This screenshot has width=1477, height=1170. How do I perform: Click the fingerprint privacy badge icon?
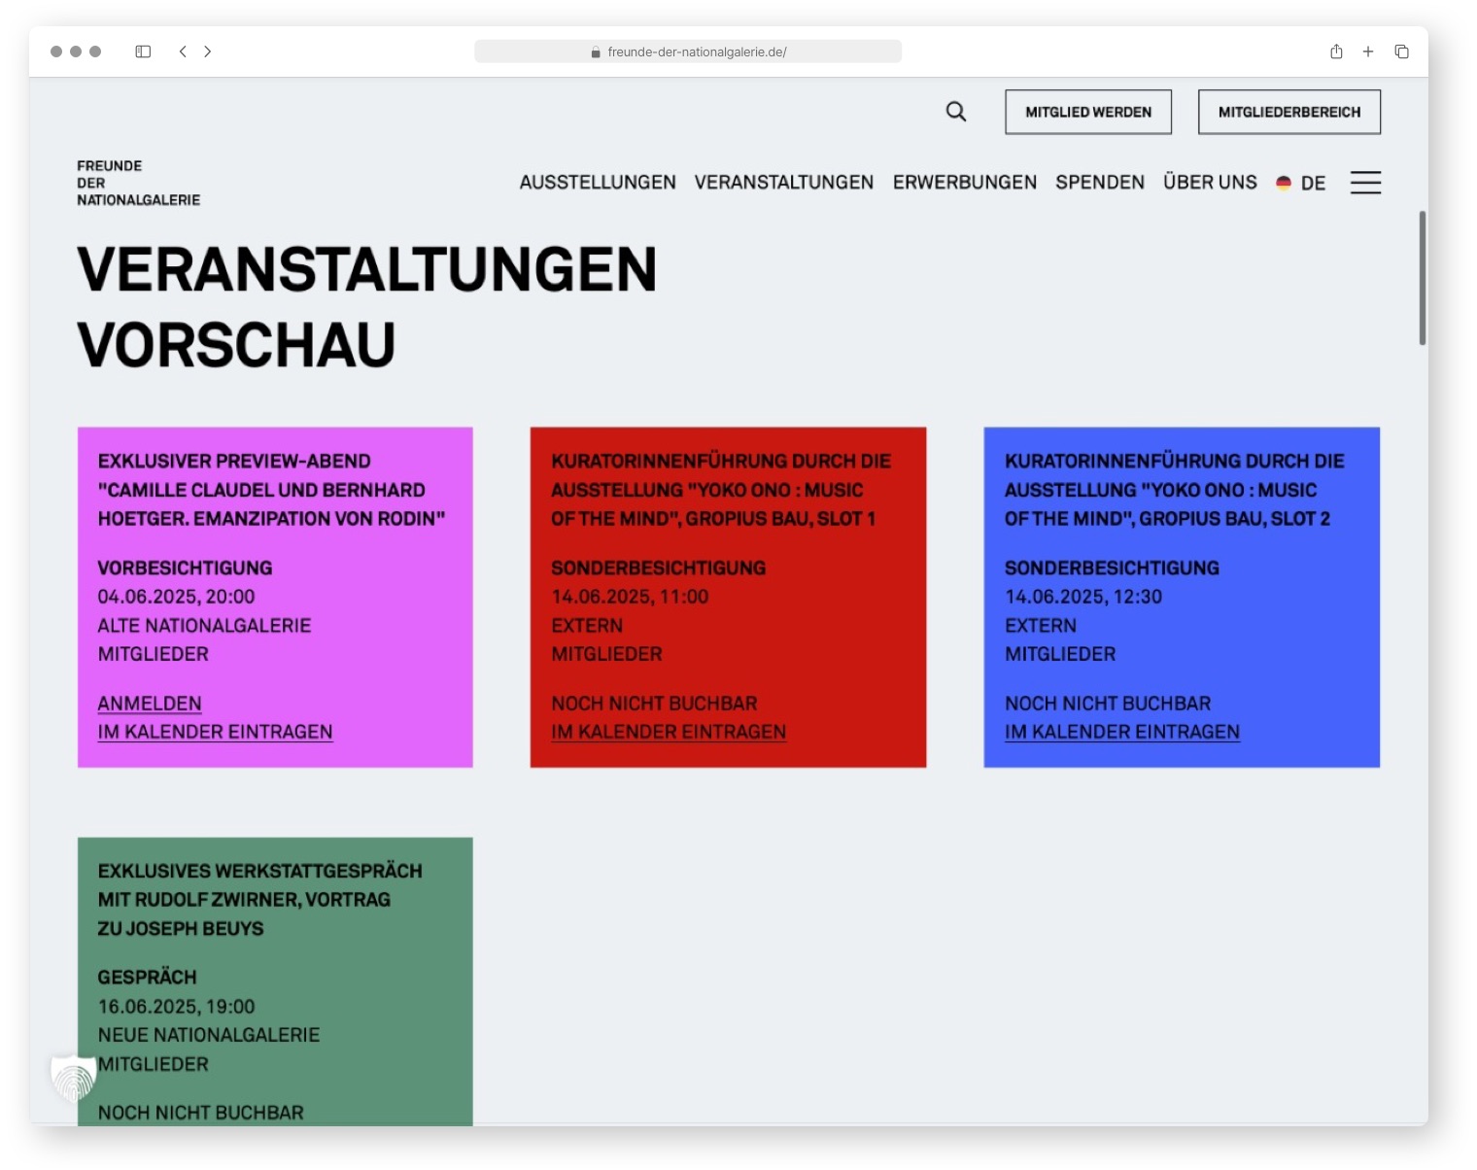click(74, 1078)
